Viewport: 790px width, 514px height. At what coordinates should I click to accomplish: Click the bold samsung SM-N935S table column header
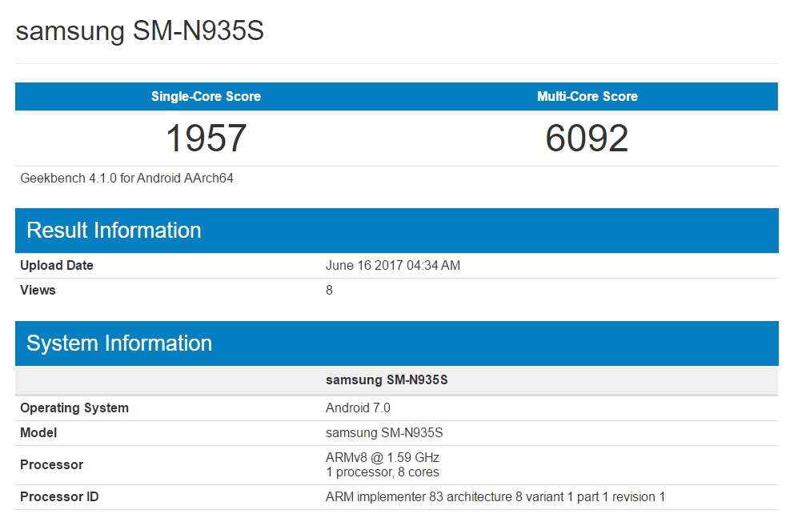tap(387, 379)
